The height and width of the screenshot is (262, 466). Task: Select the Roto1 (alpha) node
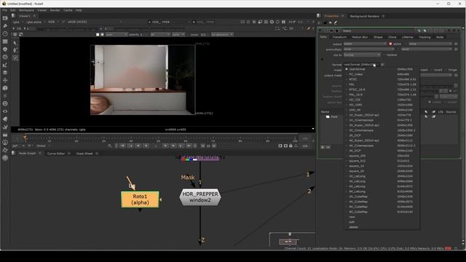[x=140, y=199]
